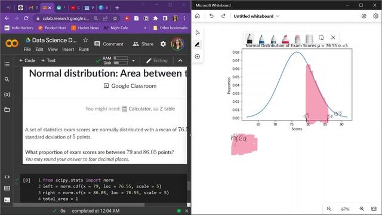Open the Colab File menu
The height and width of the screenshot is (215, 382).
[x=27, y=50]
